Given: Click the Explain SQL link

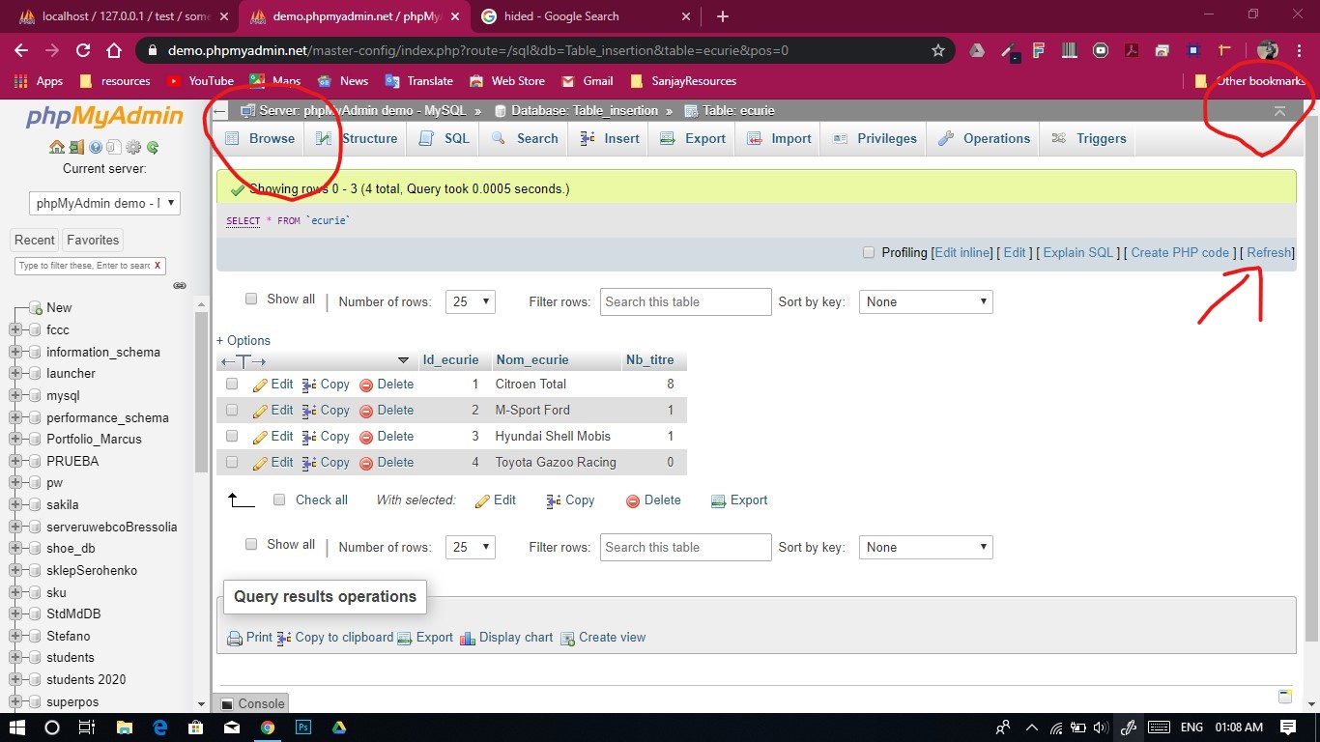Looking at the screenshot, I should (x=1078, y=252).
